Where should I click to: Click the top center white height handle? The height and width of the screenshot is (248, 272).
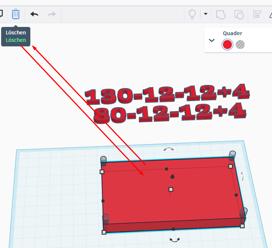[171, 190]
